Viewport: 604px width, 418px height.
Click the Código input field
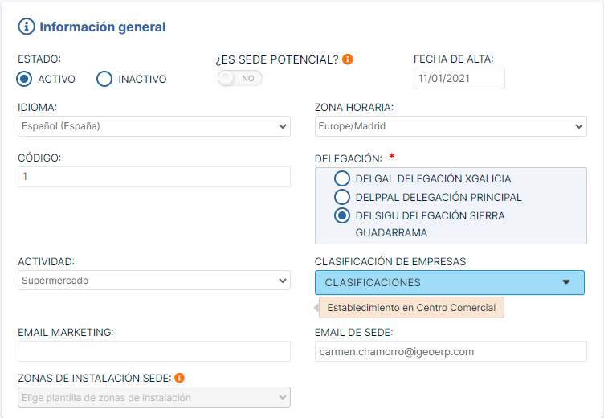point(153,177)
